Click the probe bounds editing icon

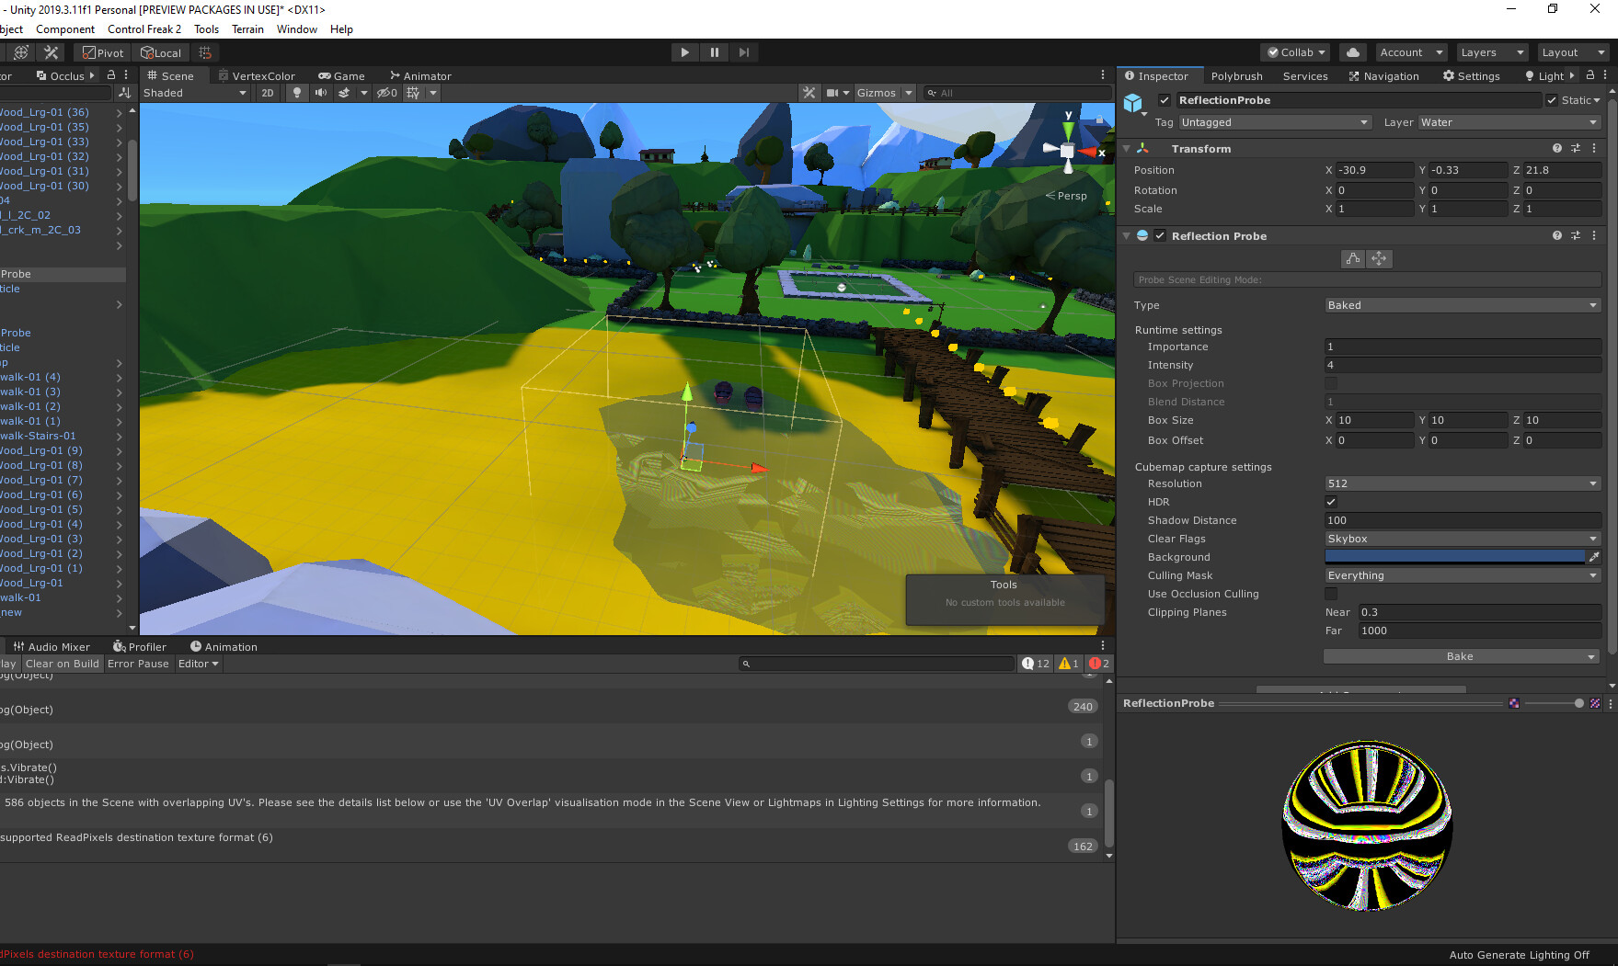1352,258
